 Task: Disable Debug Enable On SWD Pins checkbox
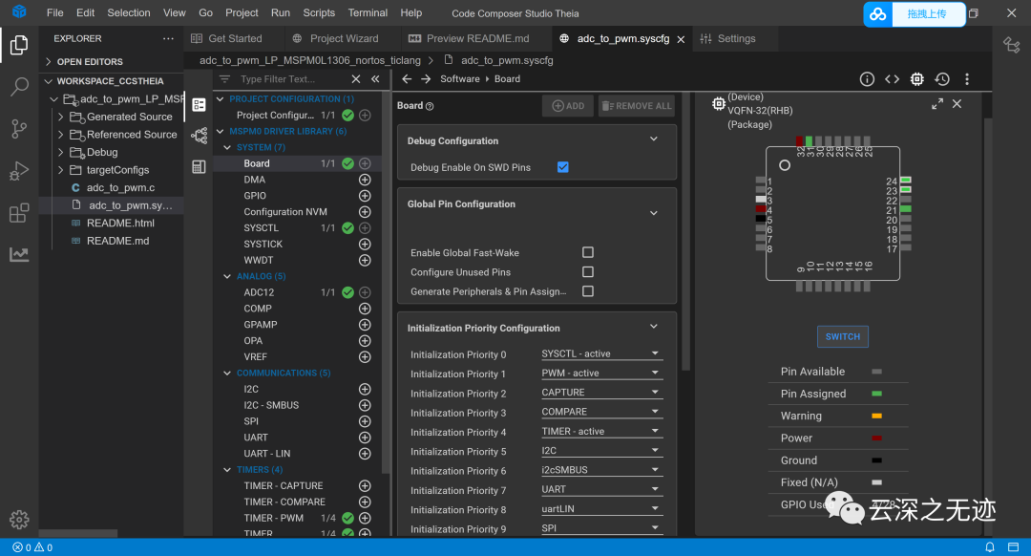(563, 167)
